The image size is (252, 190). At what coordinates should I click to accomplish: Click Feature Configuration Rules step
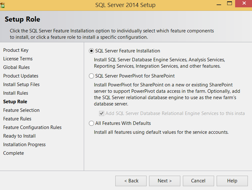(32, 127)
